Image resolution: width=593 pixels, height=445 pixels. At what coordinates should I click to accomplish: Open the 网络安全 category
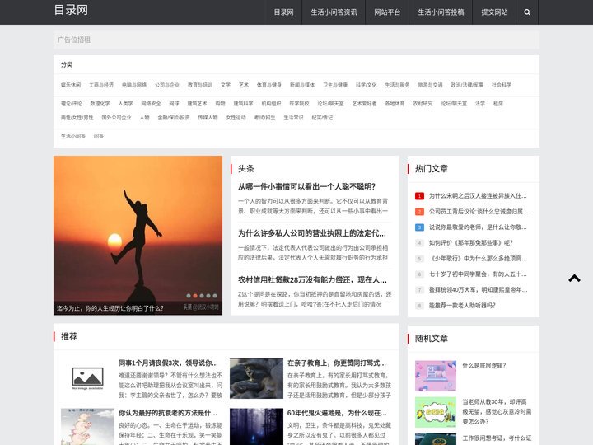(151, 104)
